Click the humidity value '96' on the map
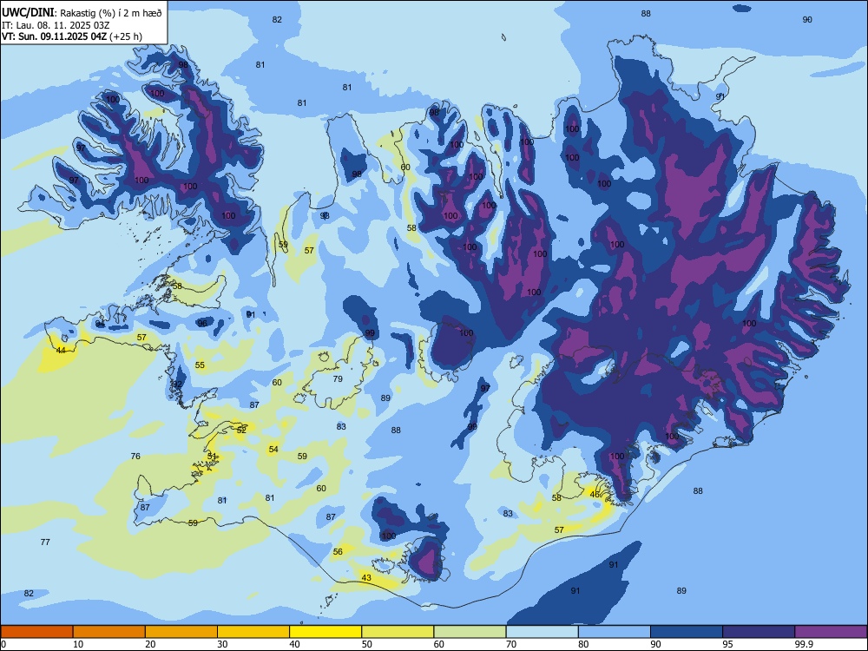 click(x=202, y=323)
